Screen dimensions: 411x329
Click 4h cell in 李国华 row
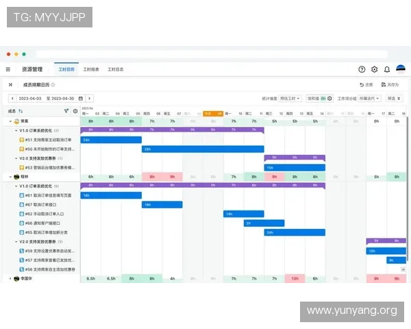(172, 278)
